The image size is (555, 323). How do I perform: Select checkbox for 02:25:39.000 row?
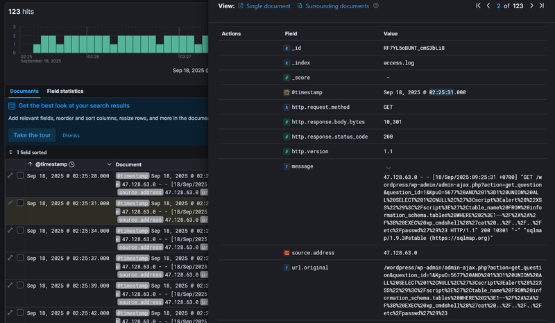point(20,285)
